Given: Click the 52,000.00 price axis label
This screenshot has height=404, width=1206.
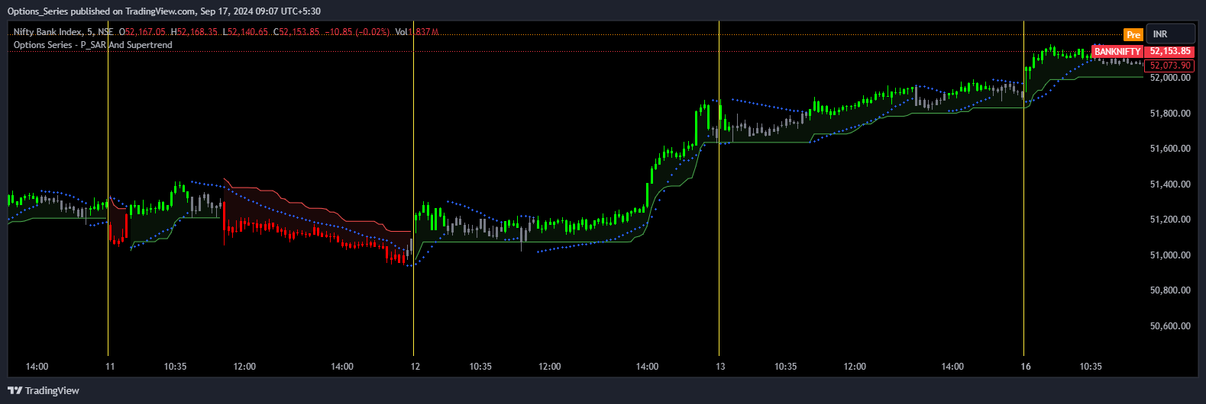Looking at the screenshot, I should click(x=1170, y=78).
